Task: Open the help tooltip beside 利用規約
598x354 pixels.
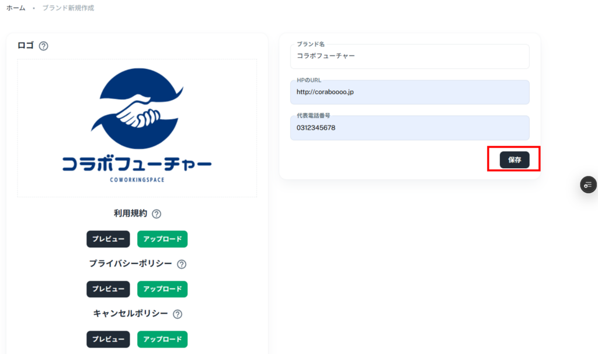Action: click(157, 214)
